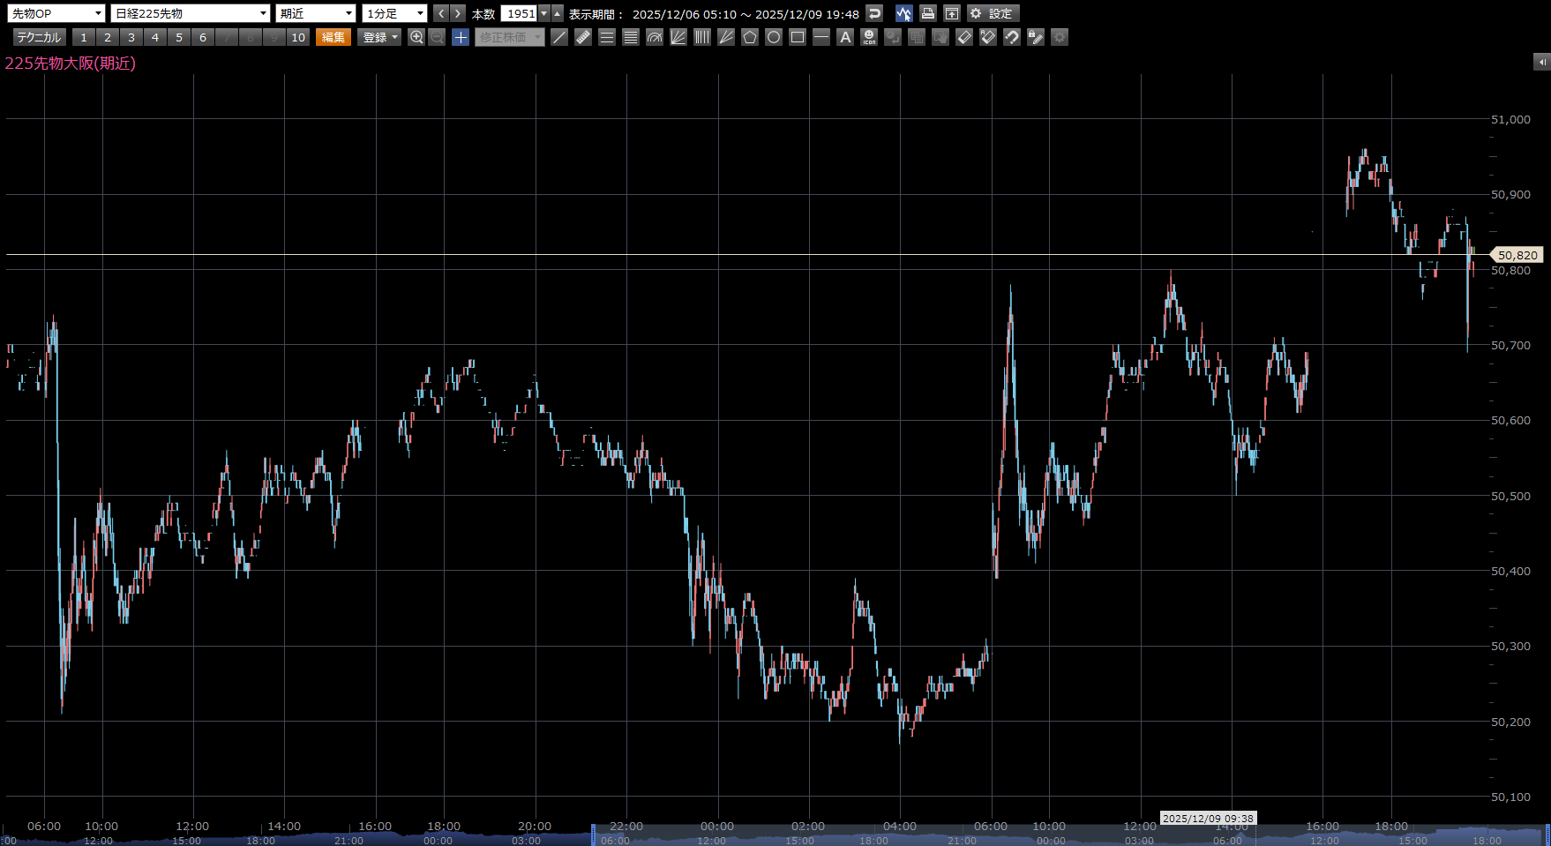The width and height of the screenshot is (1551, 846).
Task: Select technical preset number 10
Action: (298, 37)
